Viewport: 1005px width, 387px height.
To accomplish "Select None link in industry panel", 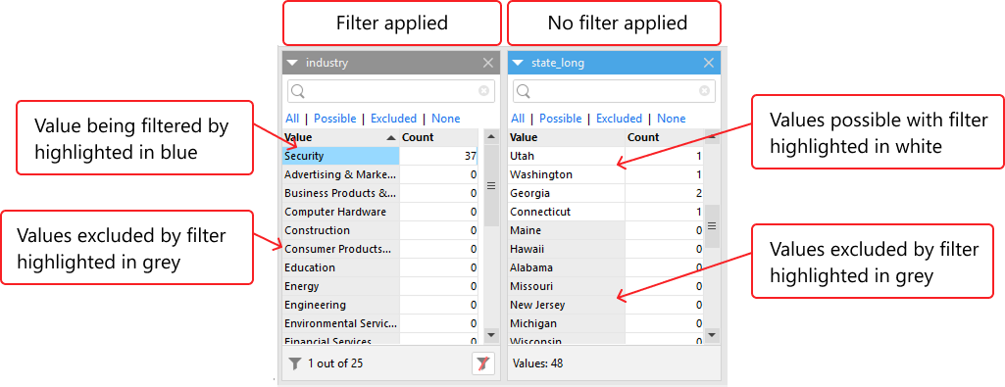I will pyautogui.click(x=445, y=119).
